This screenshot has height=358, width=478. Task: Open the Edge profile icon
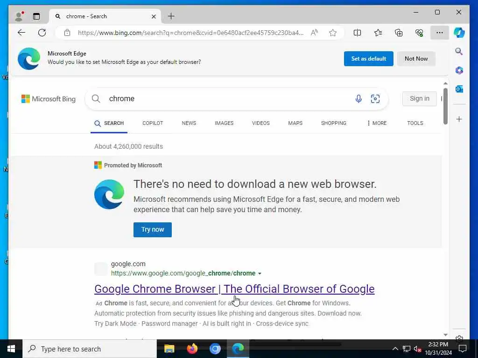19,16
